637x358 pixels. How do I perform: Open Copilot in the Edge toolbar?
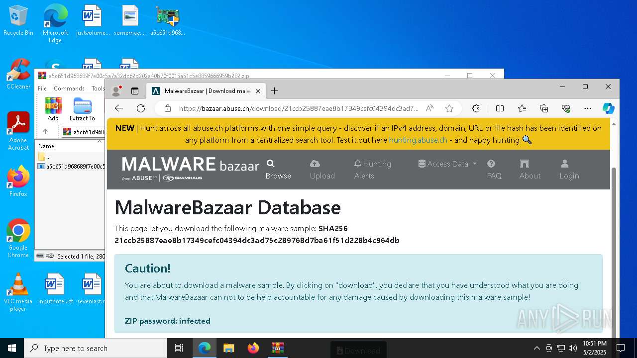(x=608, y=108)
